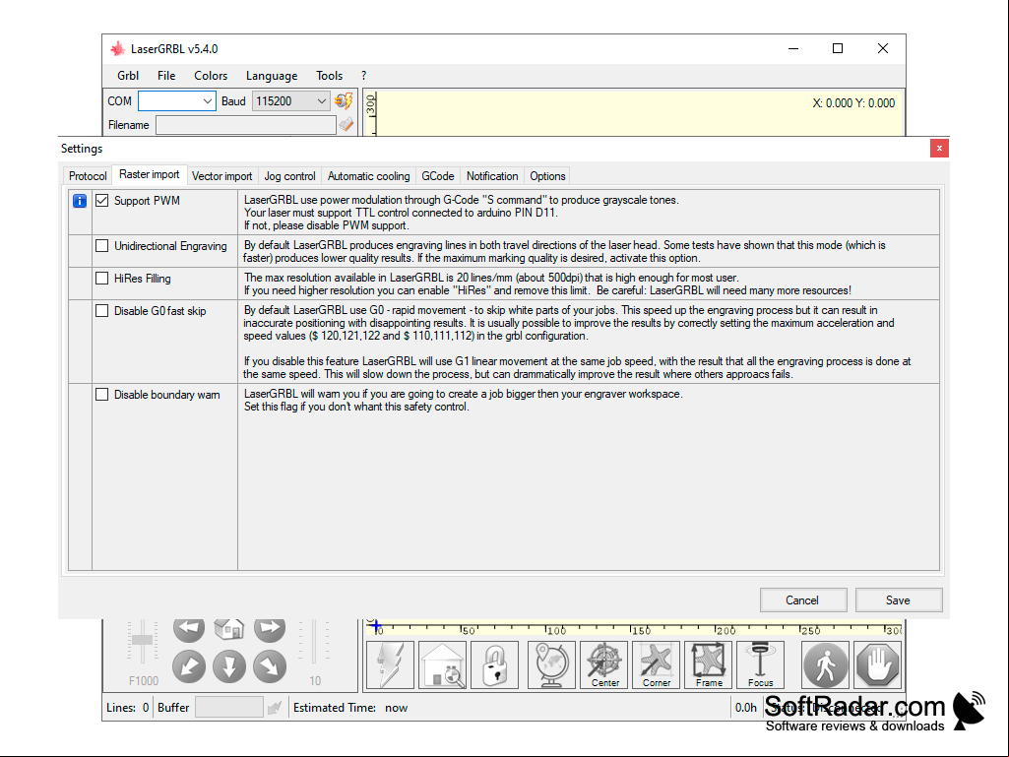Click the jog speed slider above F1000

tap(142, 641)
